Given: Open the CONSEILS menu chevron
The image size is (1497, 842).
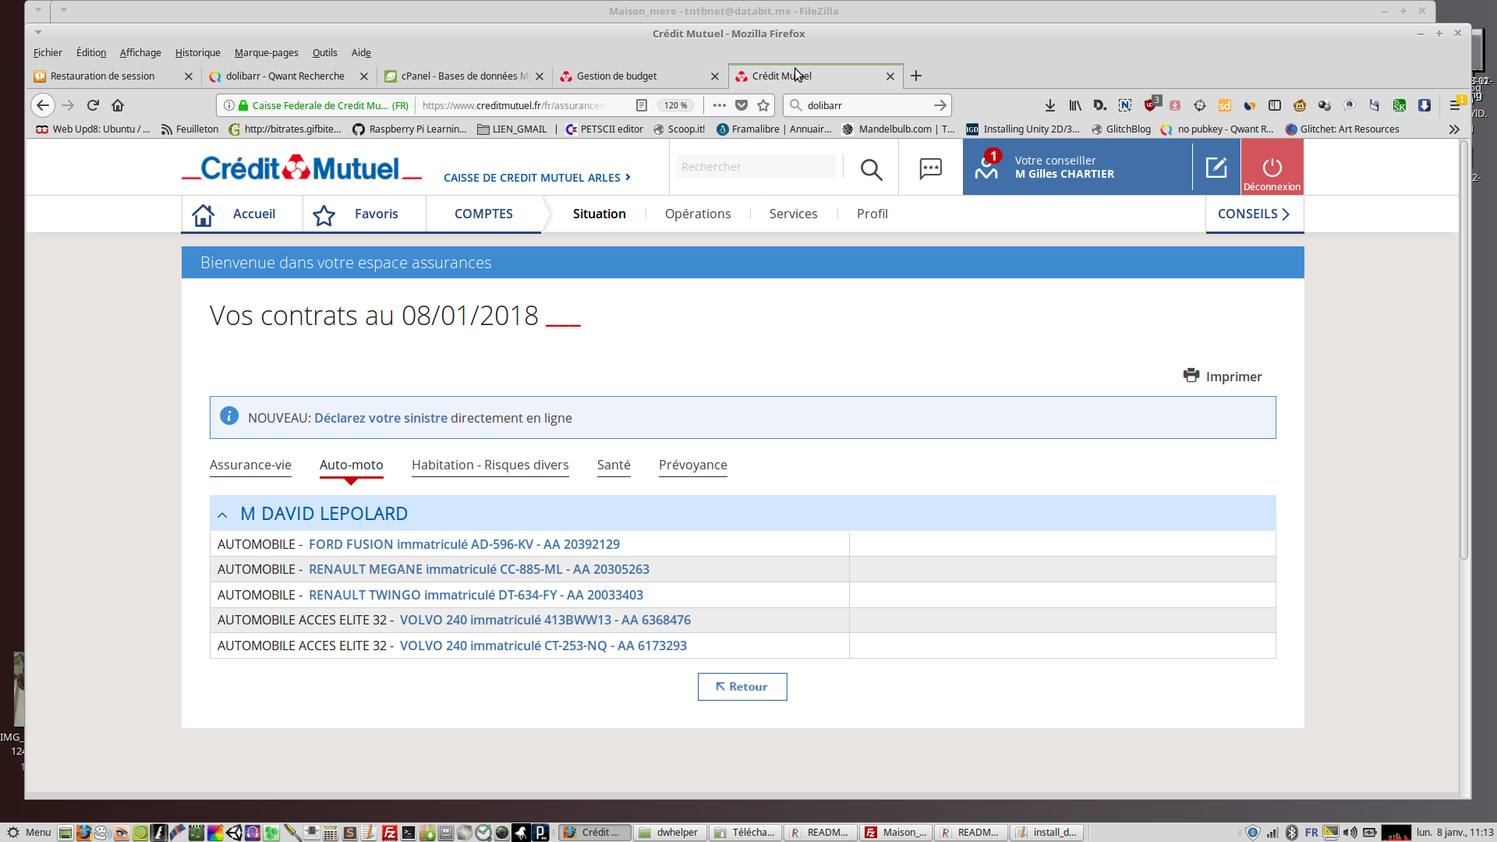Looking at the screenshot, I should [x=1286, y=214].
